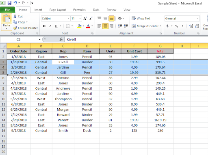Open the Calibri font name dropdown
The height and width of the screenshot is (155, 208).
69,18
